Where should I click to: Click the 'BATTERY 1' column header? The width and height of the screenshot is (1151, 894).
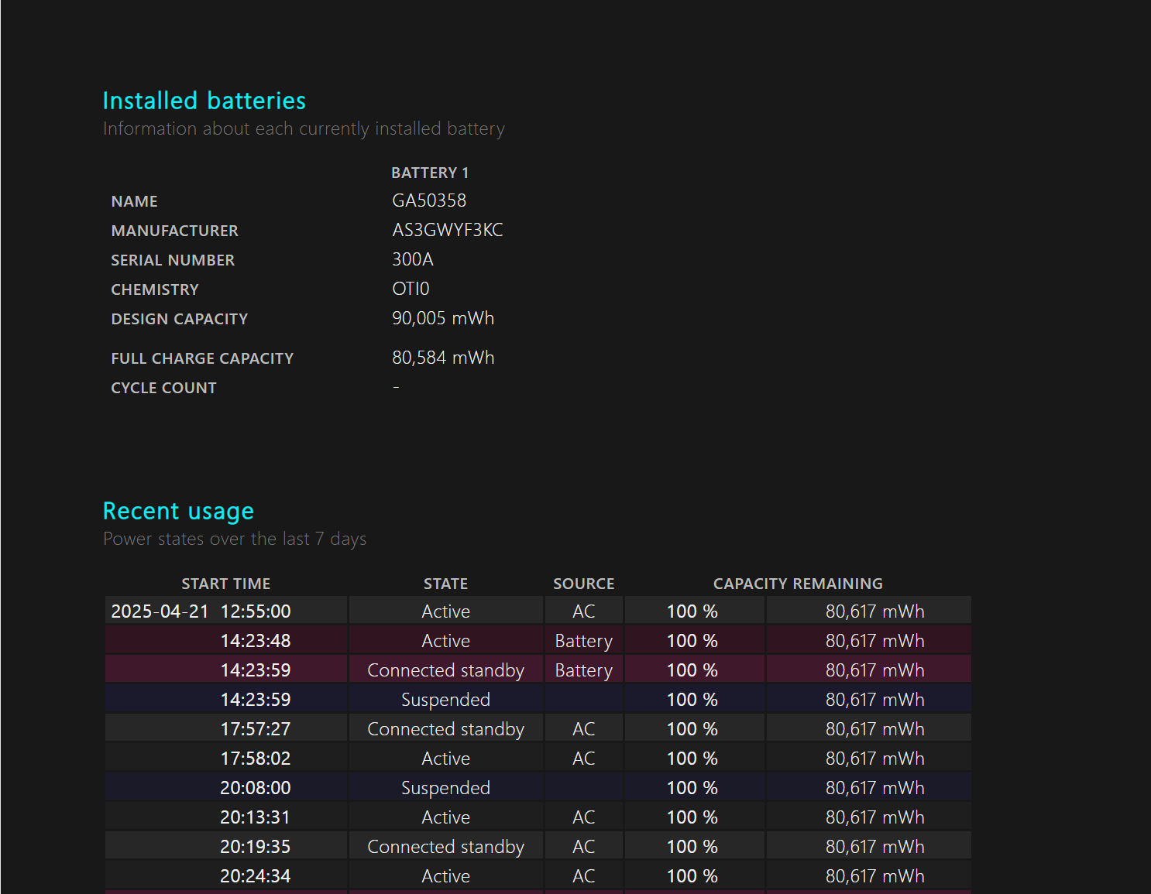coord(430,173)
